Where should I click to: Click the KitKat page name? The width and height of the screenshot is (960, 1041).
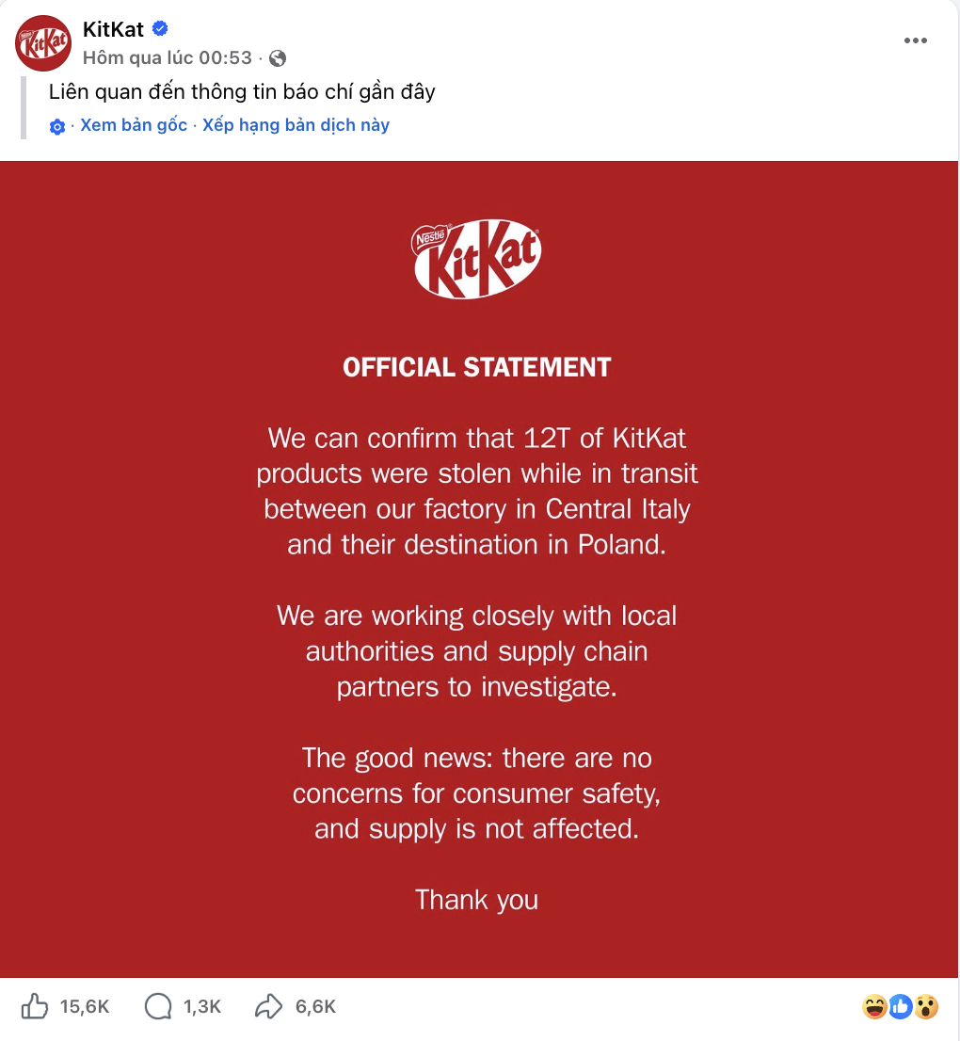113,30
